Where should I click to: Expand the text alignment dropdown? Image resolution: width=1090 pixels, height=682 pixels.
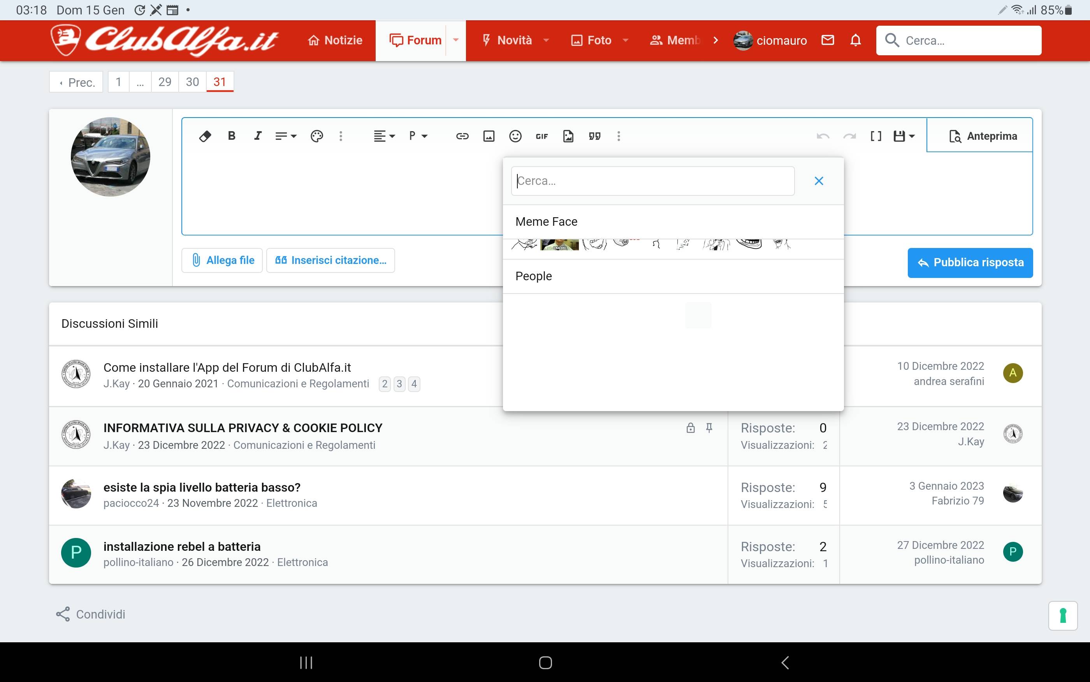[x=384, y=136]
